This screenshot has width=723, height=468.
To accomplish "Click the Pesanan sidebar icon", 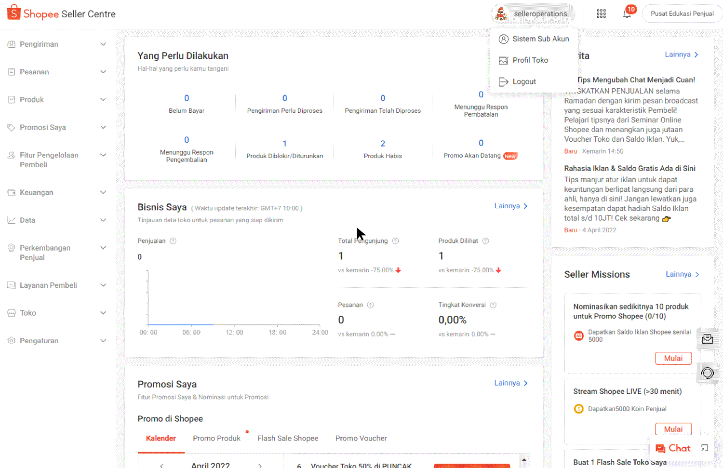I will click(x=12, y=72).
